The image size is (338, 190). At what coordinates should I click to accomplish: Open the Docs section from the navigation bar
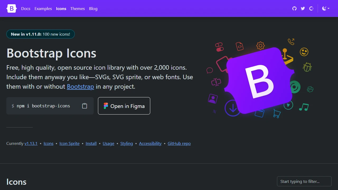click(x=26, y=8)
